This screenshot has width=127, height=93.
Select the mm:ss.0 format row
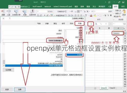34,57
